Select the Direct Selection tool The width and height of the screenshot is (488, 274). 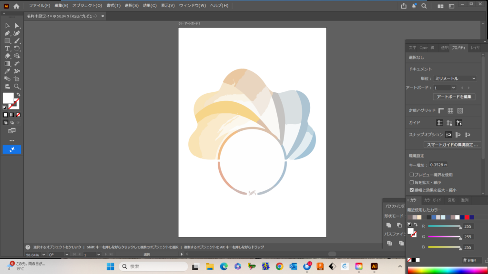[17, 26]
